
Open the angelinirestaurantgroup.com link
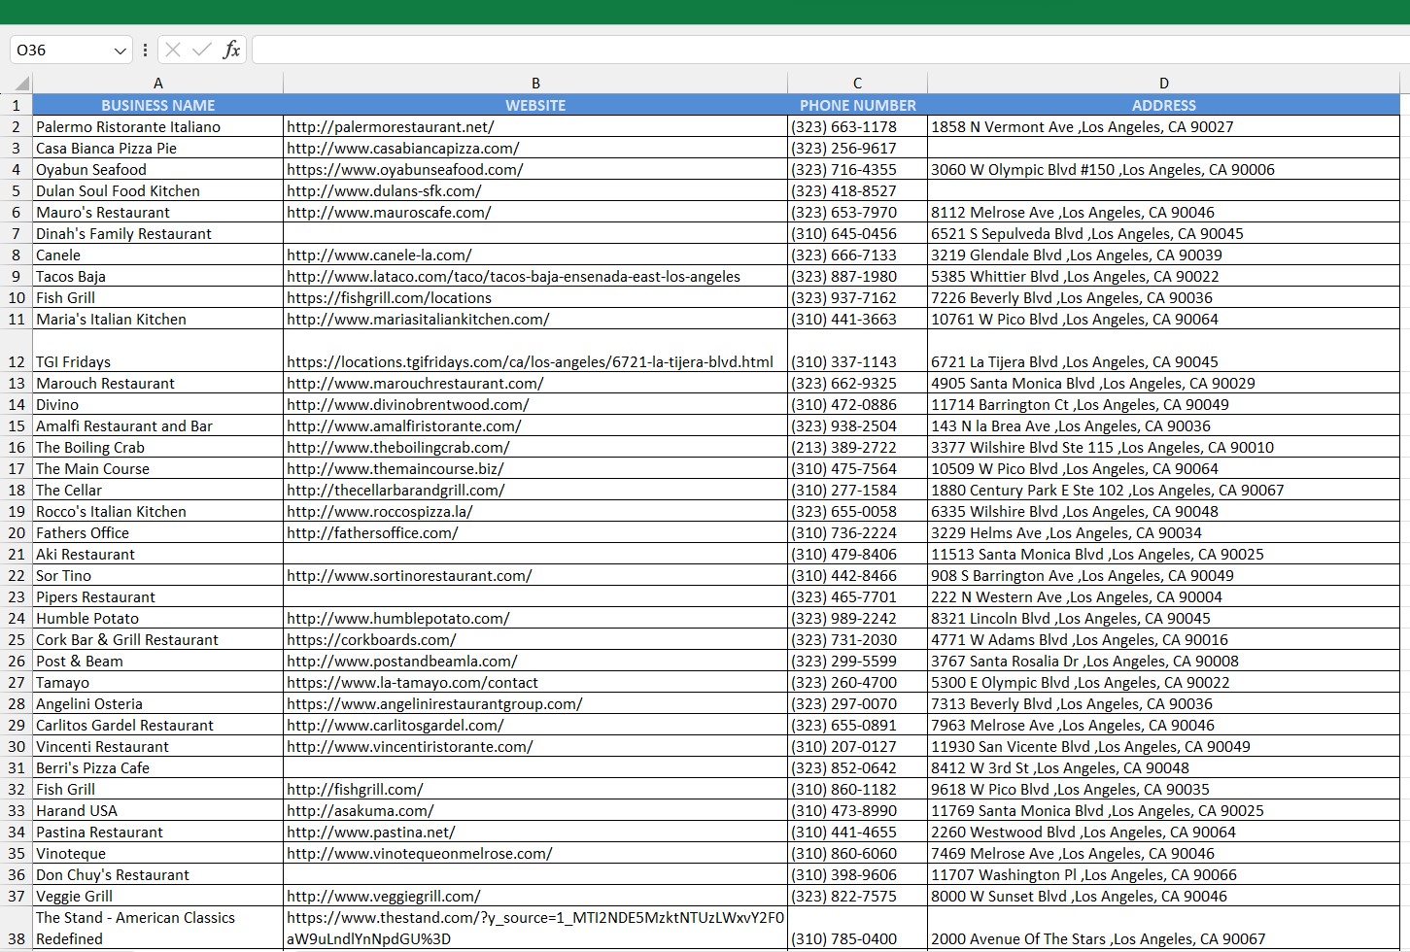pyautogui.click(x=434, y=703)
